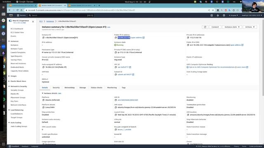Image resolution: width=264 pixels, height=148 pixels.
Task: Switch to the Networking tab
Action: tap(70, 88)
